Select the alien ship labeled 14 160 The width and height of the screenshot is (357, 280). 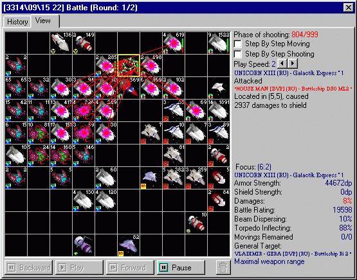[x=61, y=155]
